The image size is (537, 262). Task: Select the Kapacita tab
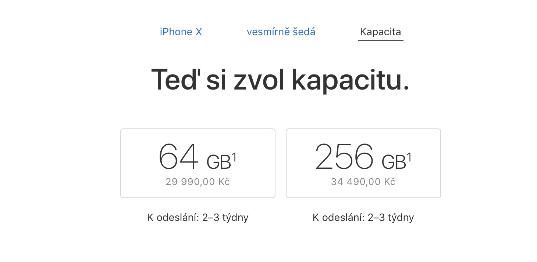pyautogui.click(x=380, y=32)
